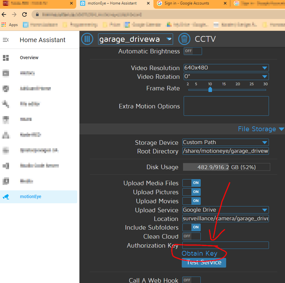Viewport: 285px width, 283px height.
Task: Click the trash icon to remove the camera
Action: (184, 39)
